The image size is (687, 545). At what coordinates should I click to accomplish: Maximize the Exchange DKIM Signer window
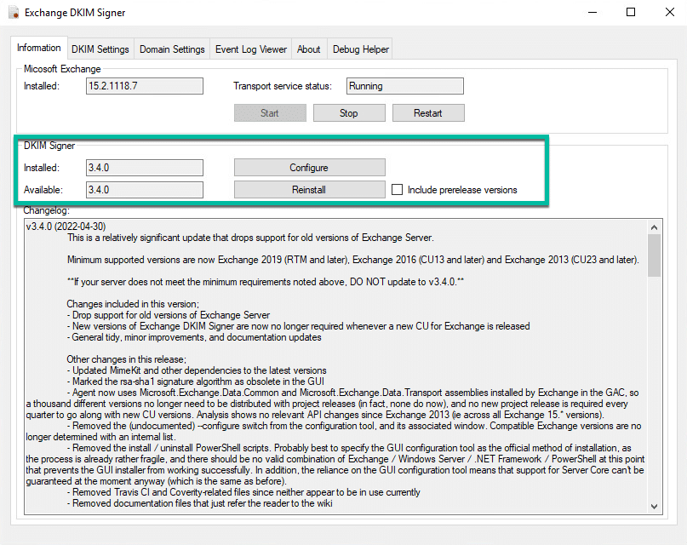(631, 12)
